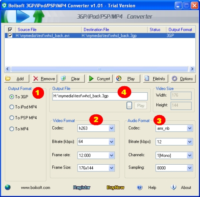Select the To iPod MP4 radio button

click(12, 107)
